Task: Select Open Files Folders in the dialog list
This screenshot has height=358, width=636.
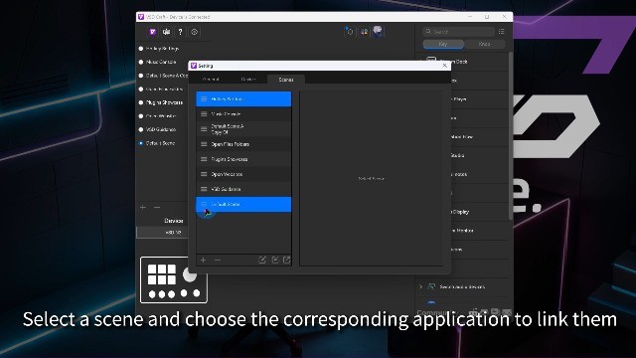Action: pos(243,144)
